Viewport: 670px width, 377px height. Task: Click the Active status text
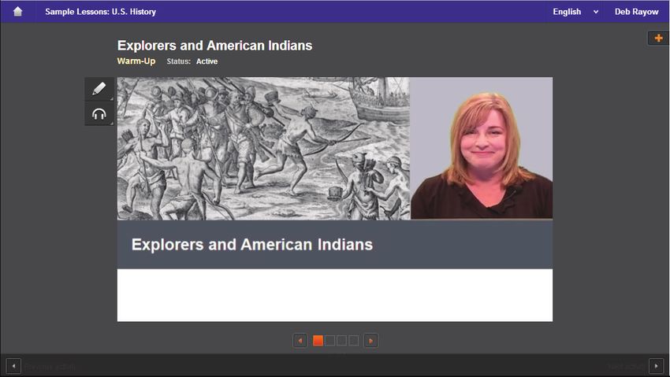coord(207,61)
